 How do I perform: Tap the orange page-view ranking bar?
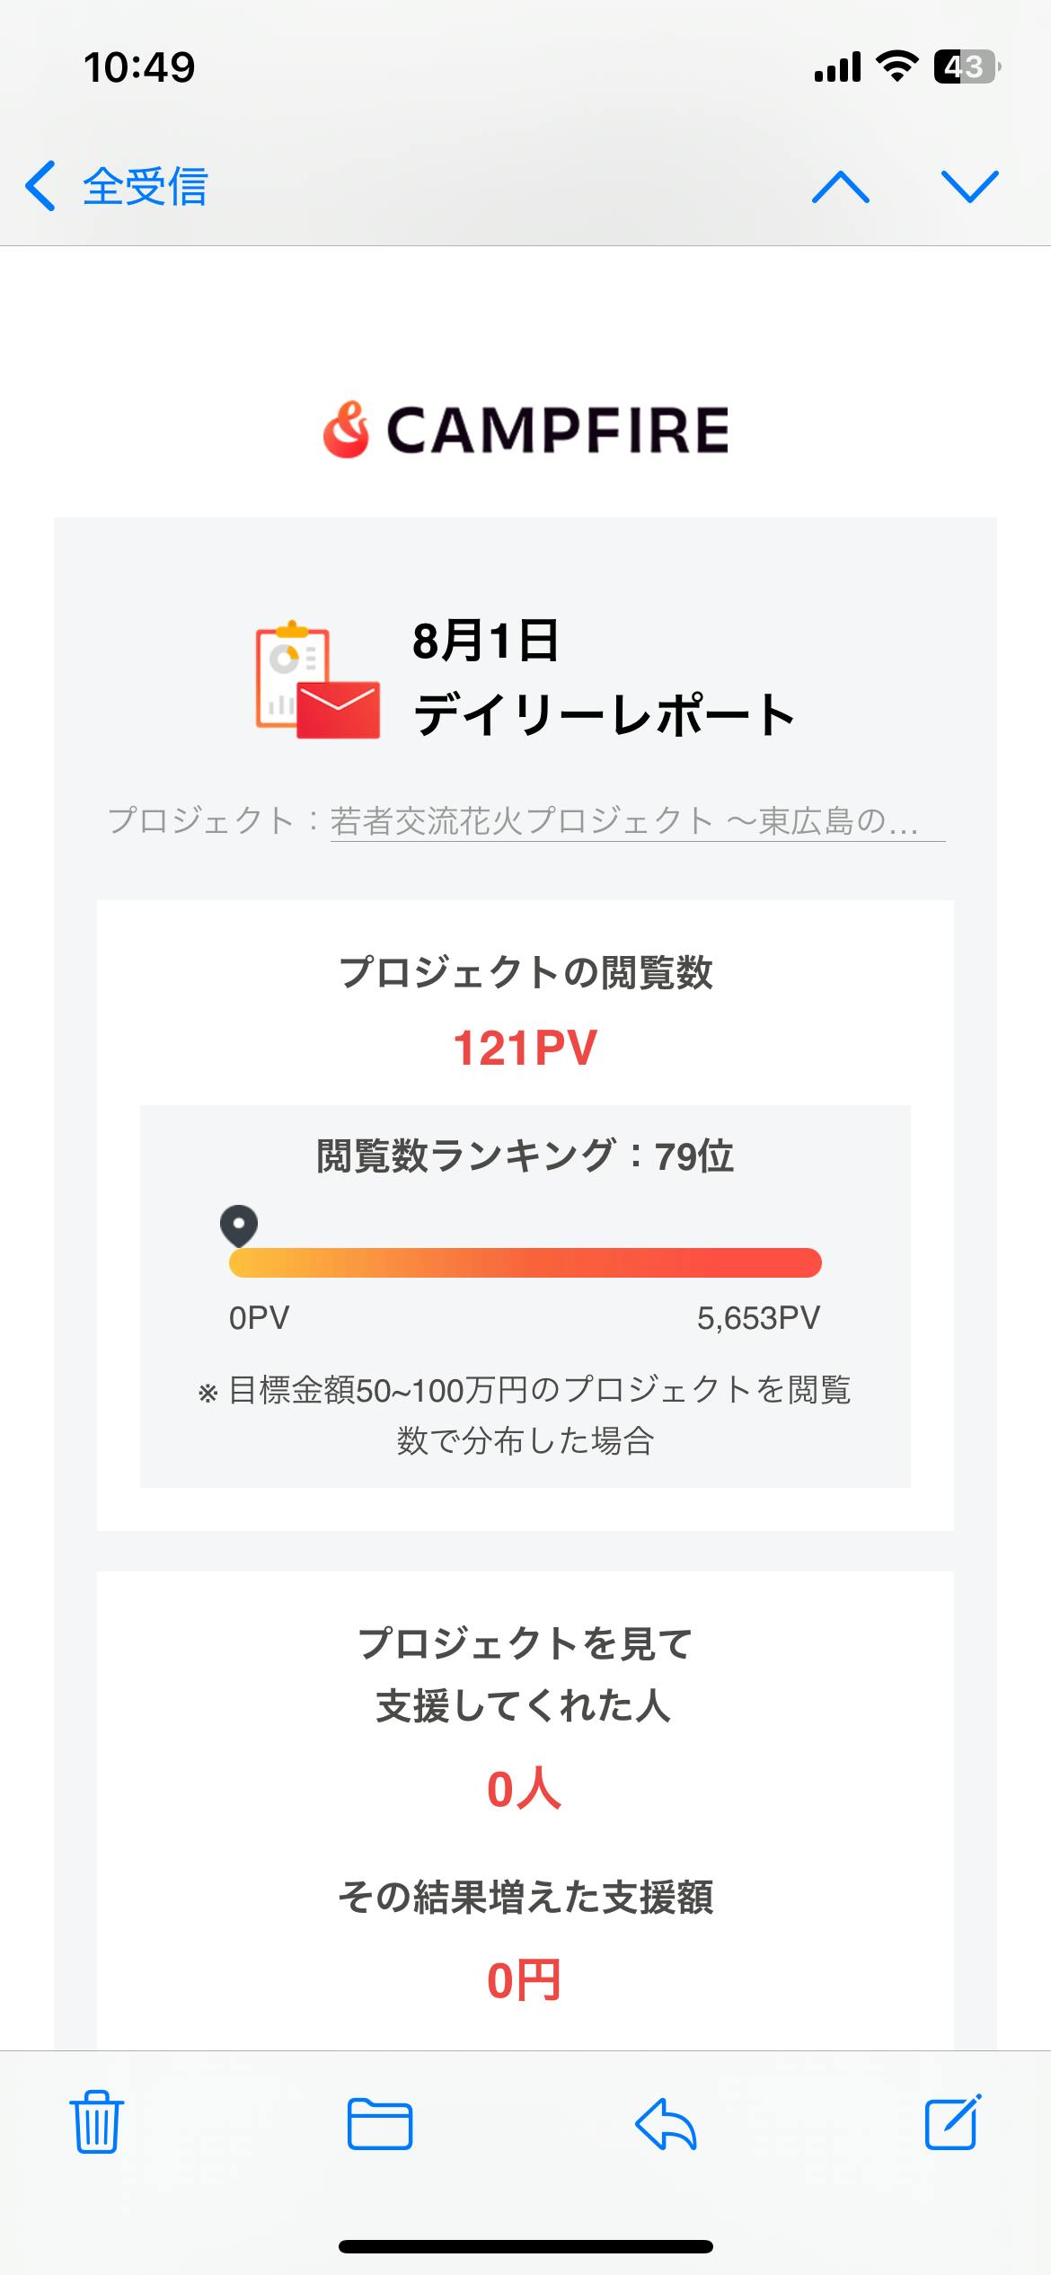(525, 1262)
